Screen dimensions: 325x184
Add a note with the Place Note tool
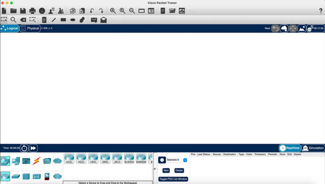coord(44,20)
